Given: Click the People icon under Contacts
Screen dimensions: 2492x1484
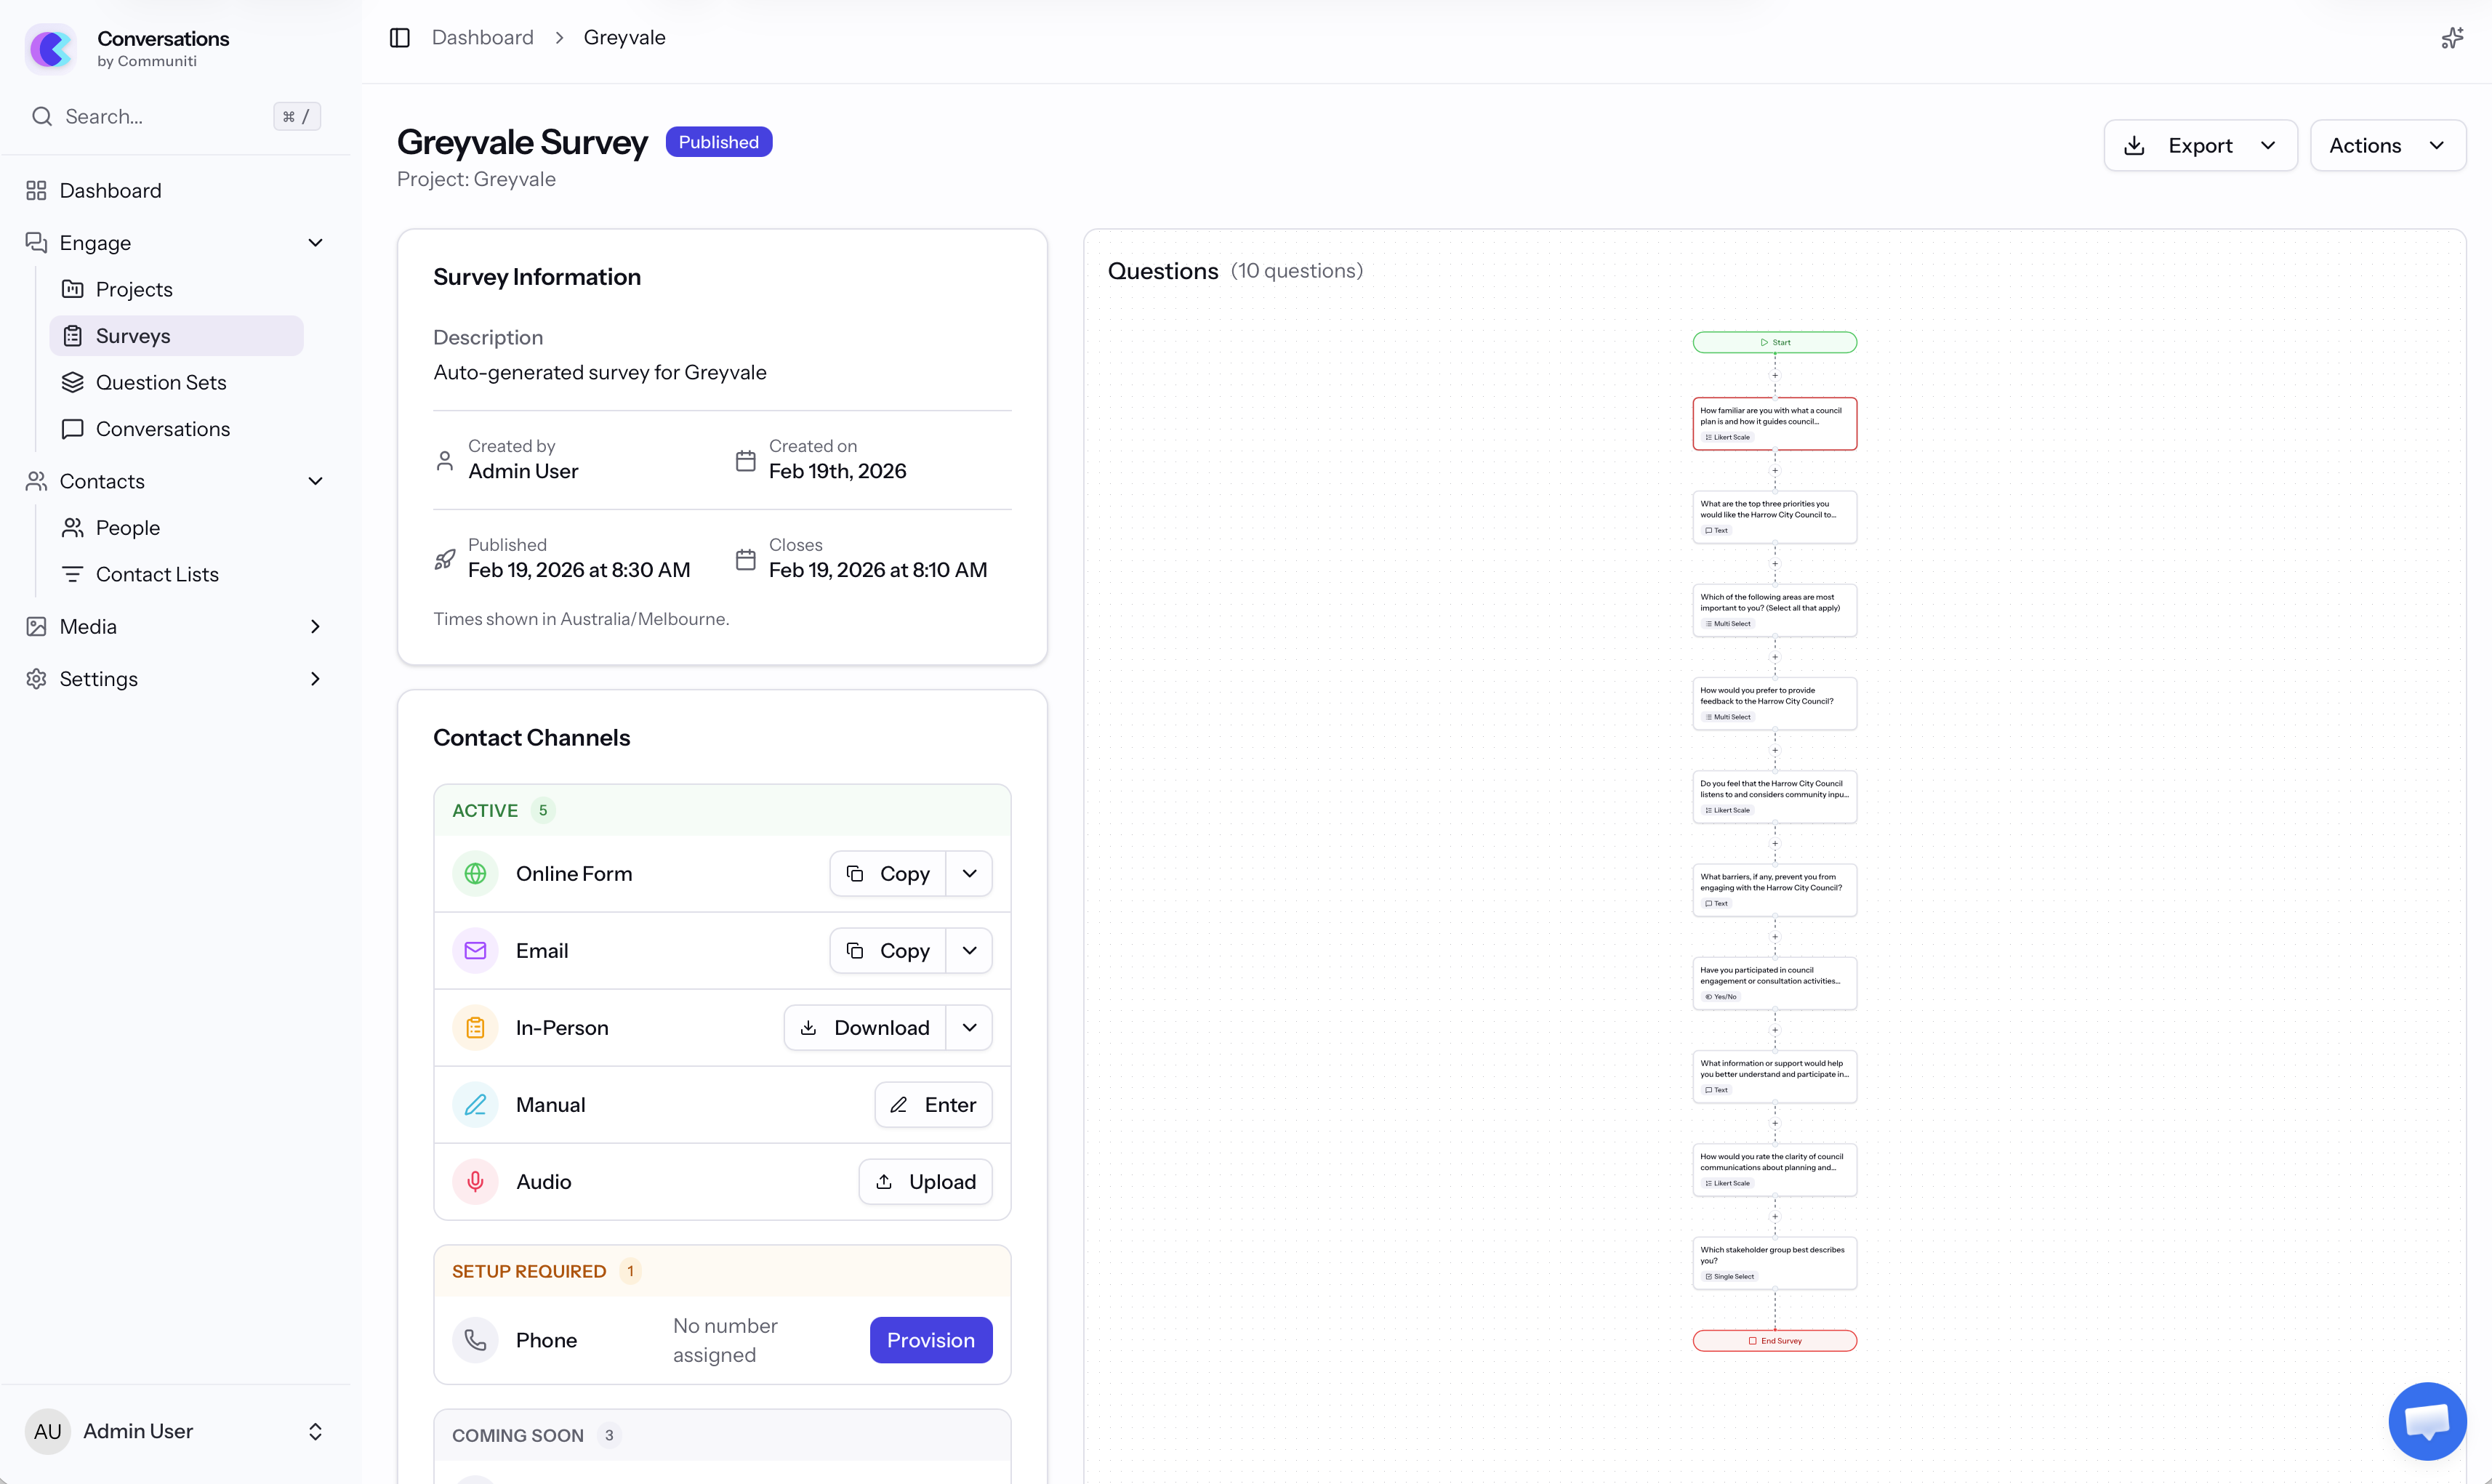Looking at the screenshot, I should (74, 527).
